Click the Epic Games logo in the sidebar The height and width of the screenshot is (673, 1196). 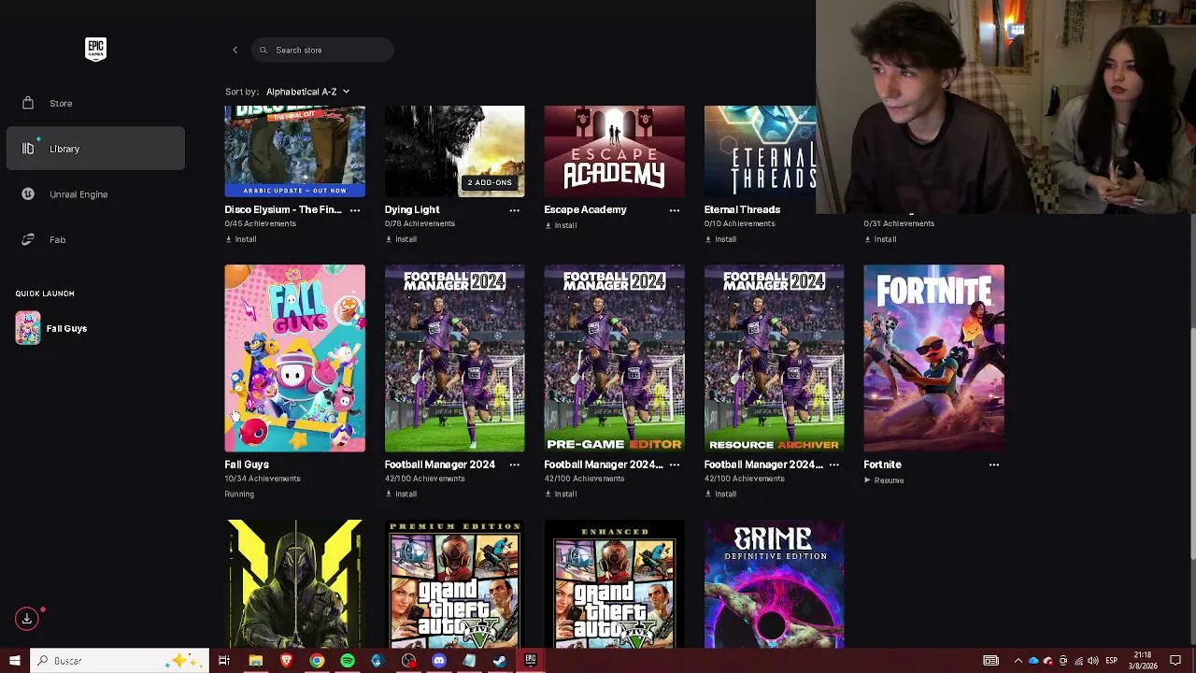[x=95, y=50]
